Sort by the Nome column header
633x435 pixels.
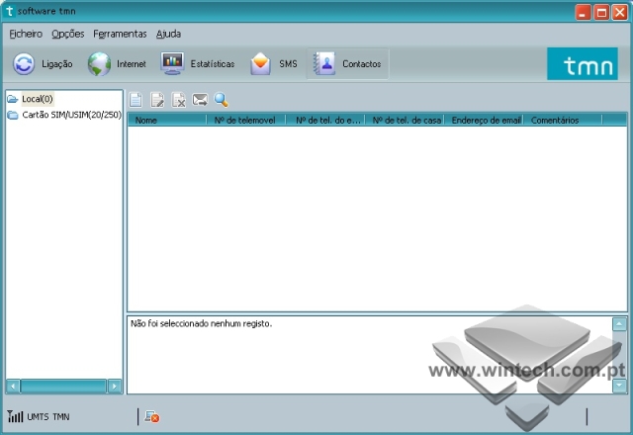click(167, 121)
